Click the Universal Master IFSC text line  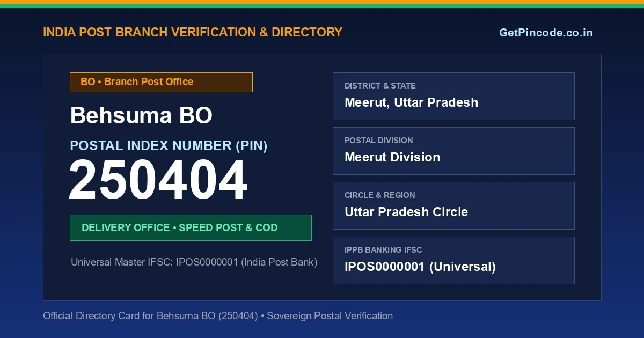[x=194, y=262]
